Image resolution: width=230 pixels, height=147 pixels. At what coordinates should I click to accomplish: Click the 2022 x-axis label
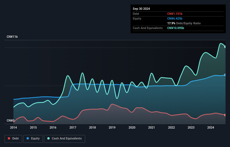point(171,127)
